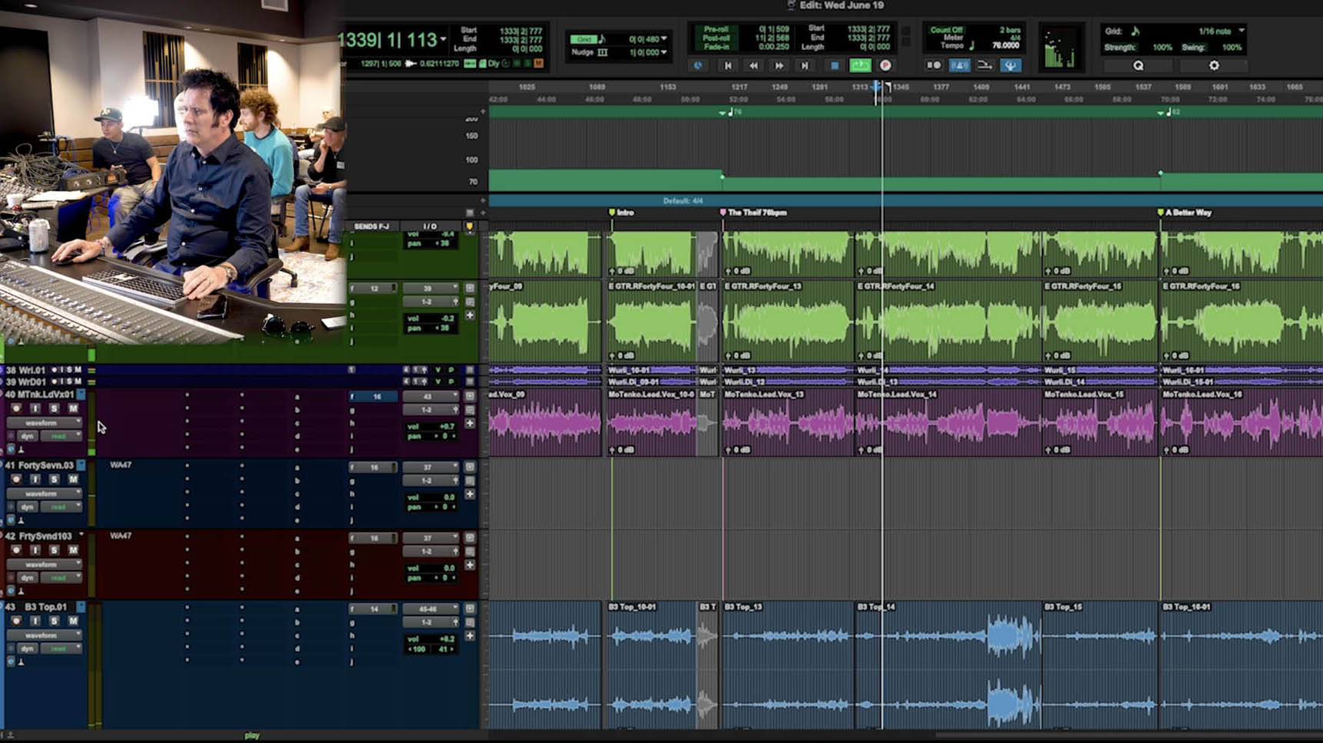Viewport: 1323px width, 743px height.
Task: Solo track 40 MTnk.LdVx01
Action: [54, 408]
